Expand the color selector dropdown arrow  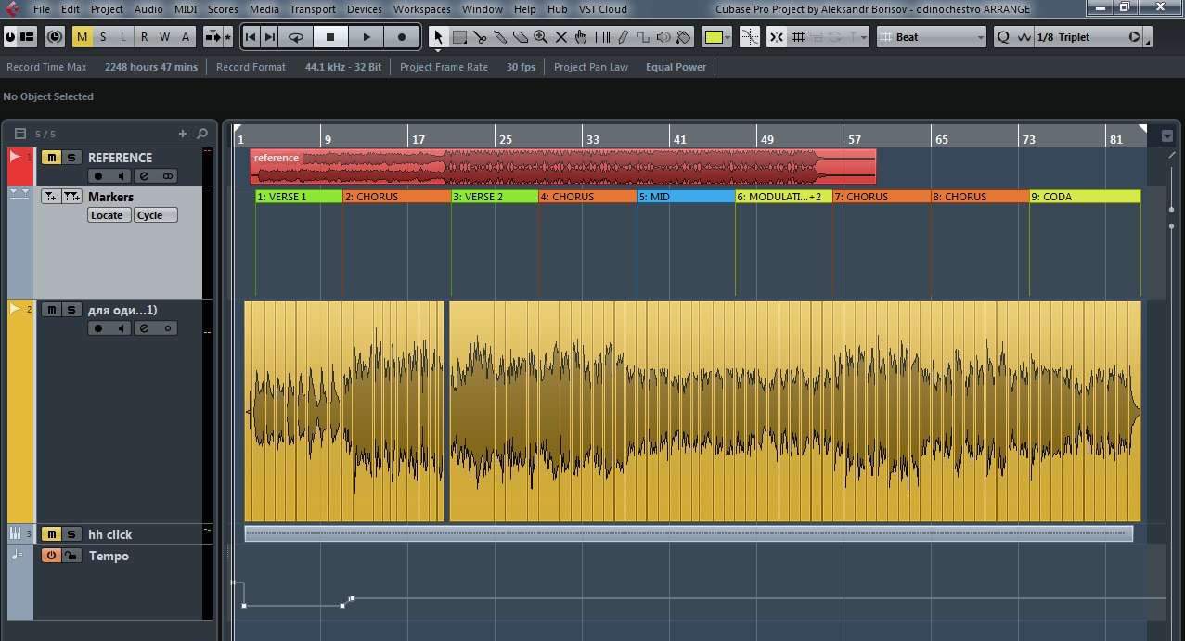(728, 37)
